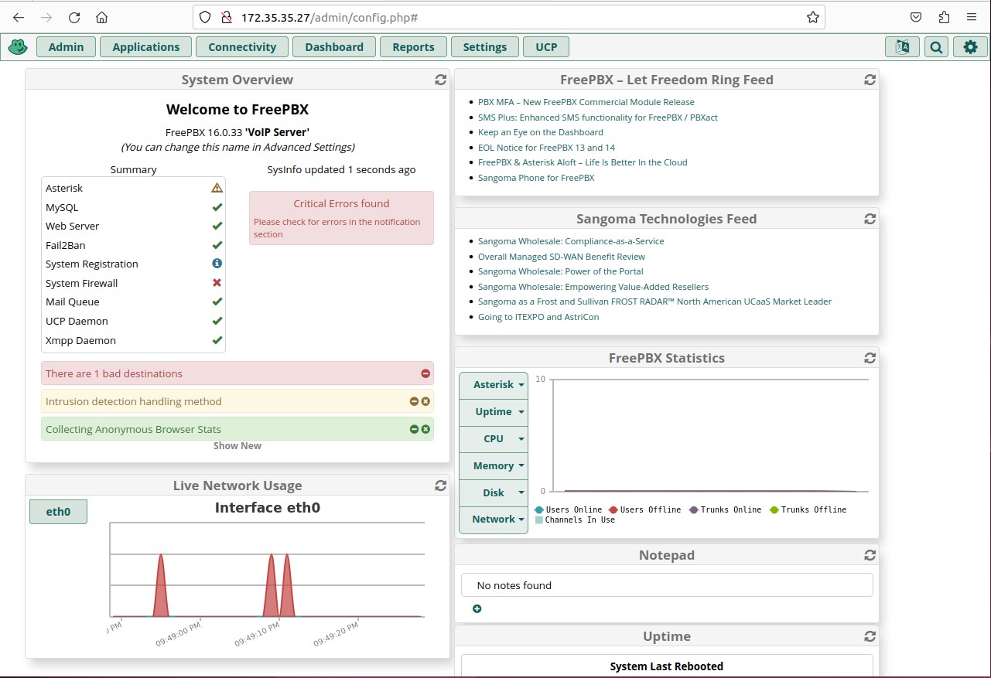The image size is (991, 678).
Task: Dismiss the Intrusion detection notification
Action: pyautogui.click(x=425, y=401)
